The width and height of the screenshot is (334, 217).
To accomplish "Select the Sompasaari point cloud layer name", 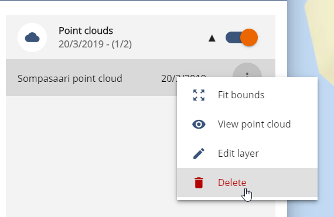I will [70, 78].
